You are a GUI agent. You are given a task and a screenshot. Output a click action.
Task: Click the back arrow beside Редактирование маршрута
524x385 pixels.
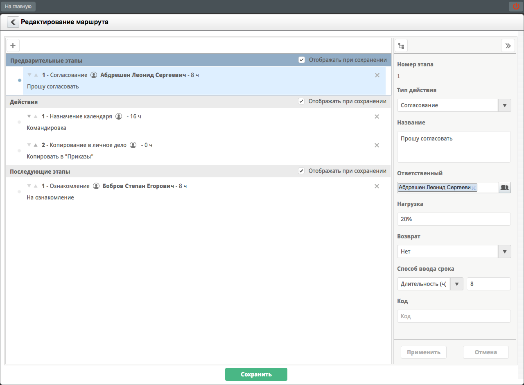pos(13,22)
